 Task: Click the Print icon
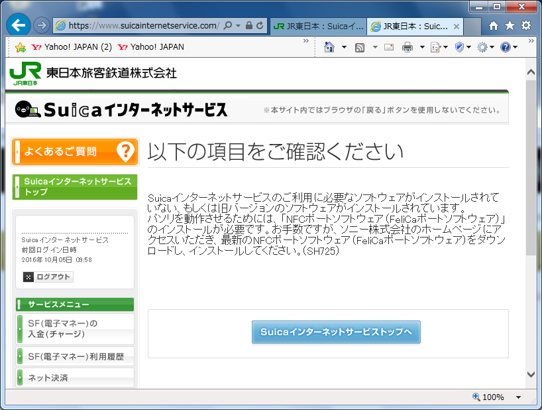(407, 47)
